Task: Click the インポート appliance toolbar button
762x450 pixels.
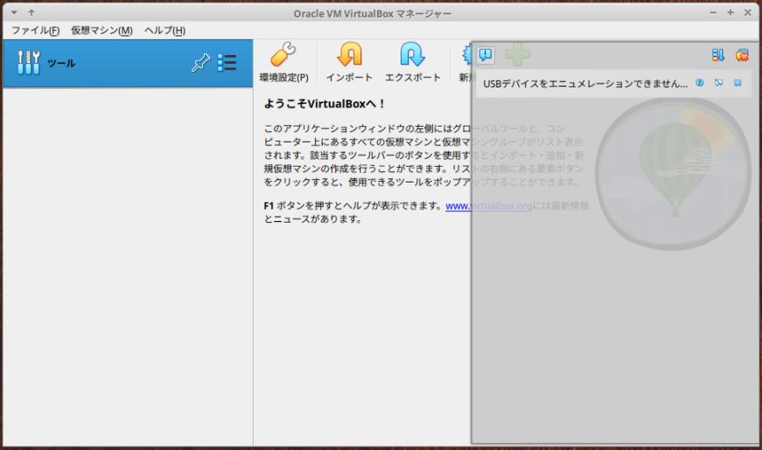Action: (x=349, y=62)
